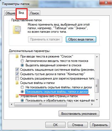112x131 pixels.
Task: Switch to the Общие tab
Action: click(x=10, y=13)
